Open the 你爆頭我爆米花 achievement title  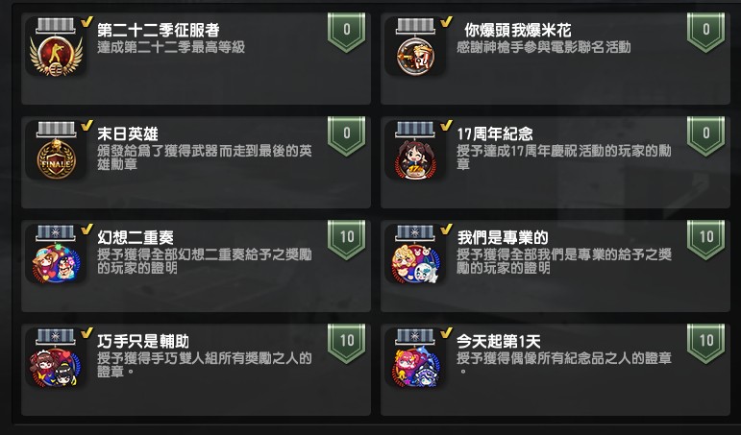tap(517, 30)
